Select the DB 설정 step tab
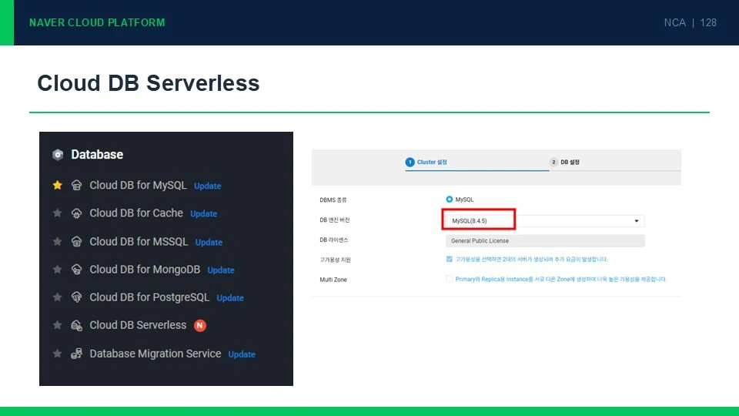Screen dimensions: 739x416 pos(564,163)
